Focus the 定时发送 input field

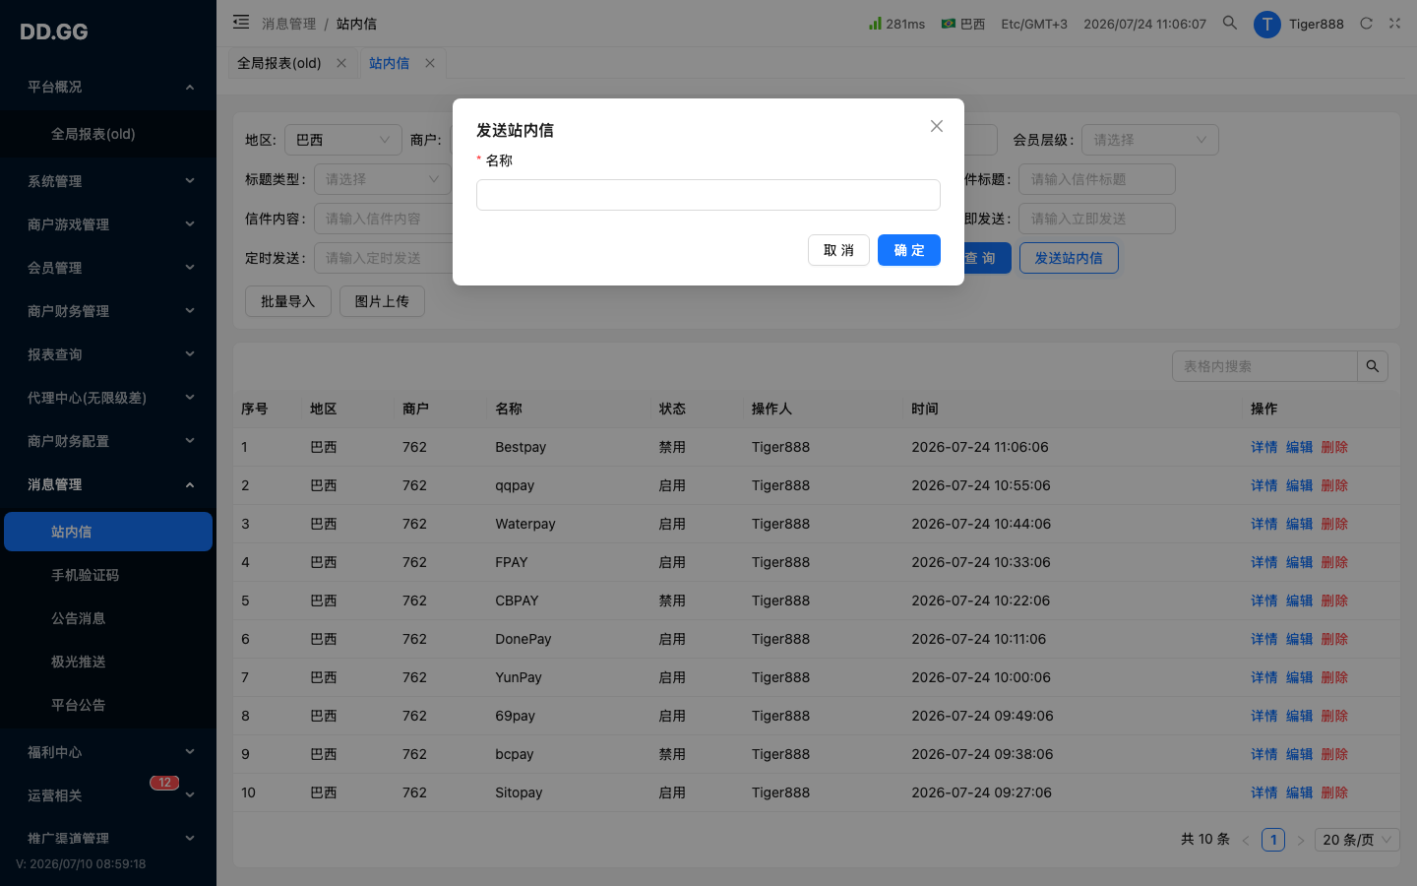point(383,258)
